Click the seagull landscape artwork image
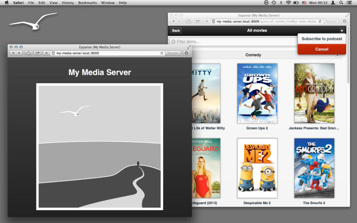Viewport: 357px width, 223px height. (x=100, y=147)
